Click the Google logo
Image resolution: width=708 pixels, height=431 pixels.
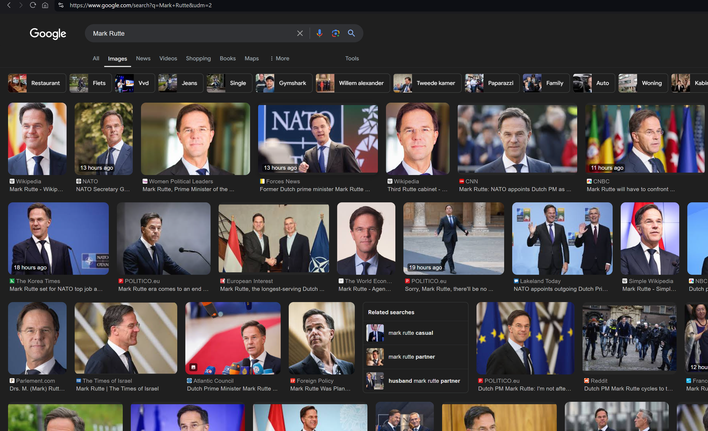tap(48, 34)
